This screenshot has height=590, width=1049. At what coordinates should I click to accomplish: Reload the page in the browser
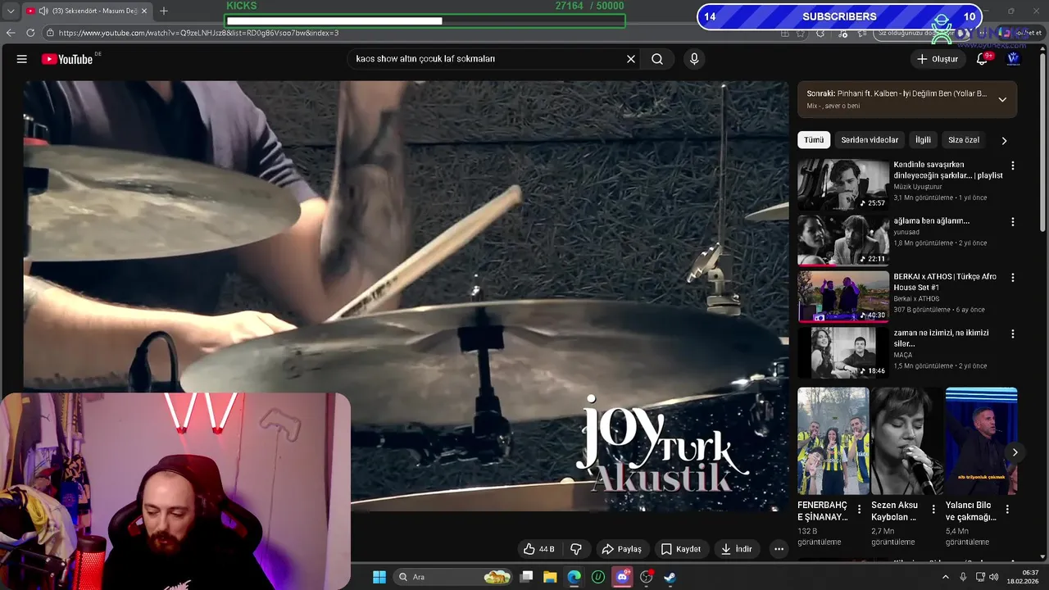click(30, 33)
